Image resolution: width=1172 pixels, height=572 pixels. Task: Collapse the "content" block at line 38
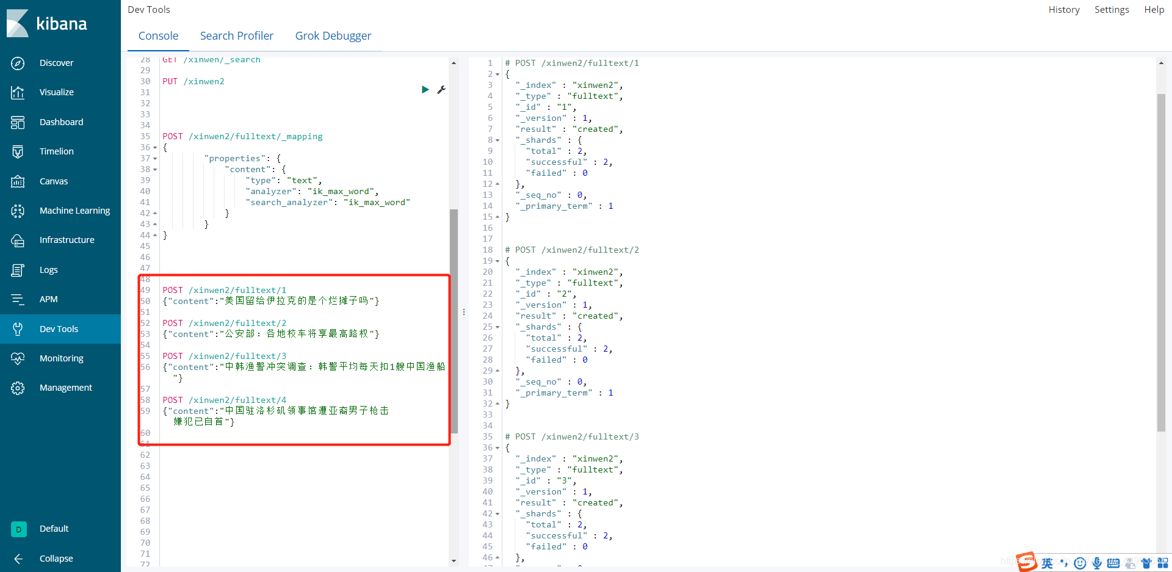[x=155, y=170]
